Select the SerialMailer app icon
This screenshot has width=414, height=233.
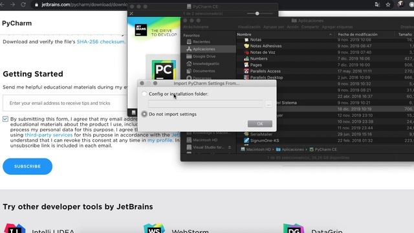pyautogui.click(x=246, y=134)
